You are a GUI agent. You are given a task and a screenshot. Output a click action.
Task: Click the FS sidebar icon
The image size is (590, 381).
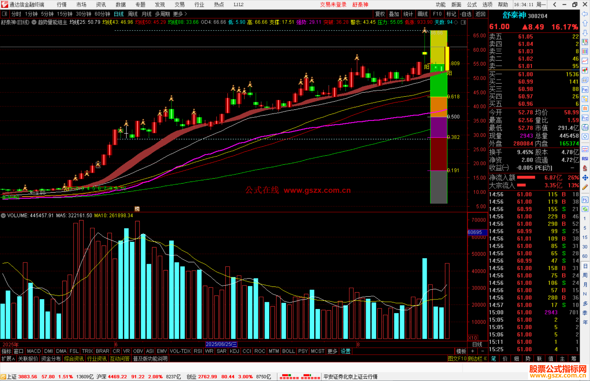[x=585, y=200]
